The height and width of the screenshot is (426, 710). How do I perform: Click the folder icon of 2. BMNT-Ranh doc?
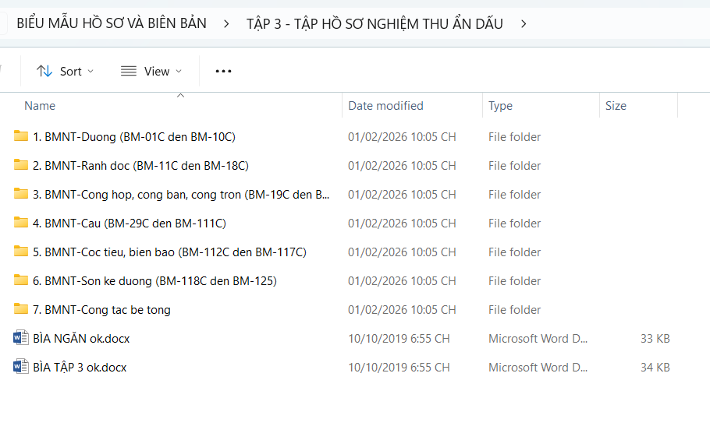21,166
